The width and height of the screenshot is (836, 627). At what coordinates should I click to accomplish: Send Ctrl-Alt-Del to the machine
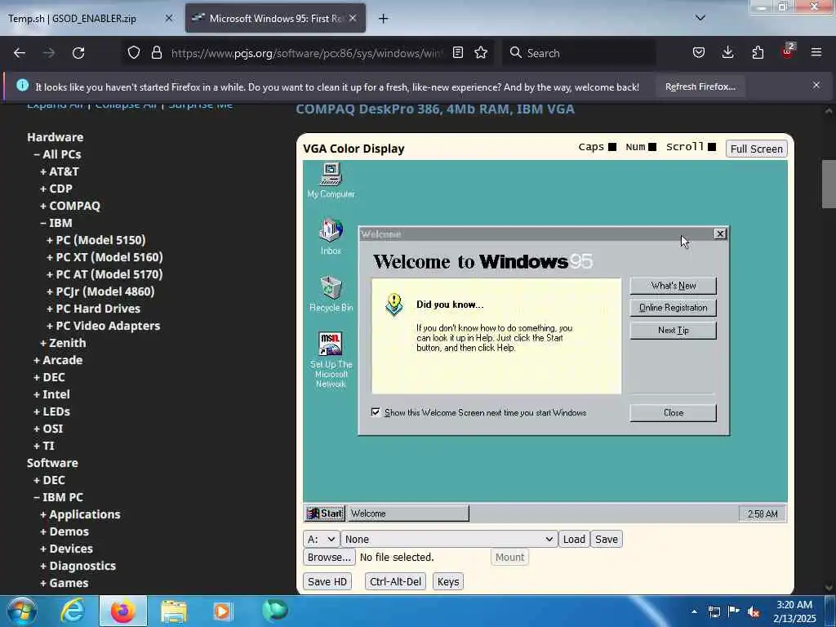tap(395, 581)
